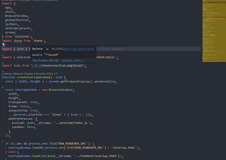Click View Problem (Alt+F8)
Viewport: 226px width, 160px height.
click(45, 61)
